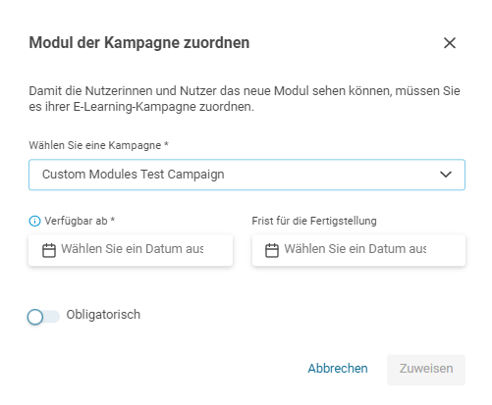Click the Zuweisen button
The image size is (492, 405).
click(426, 370)
